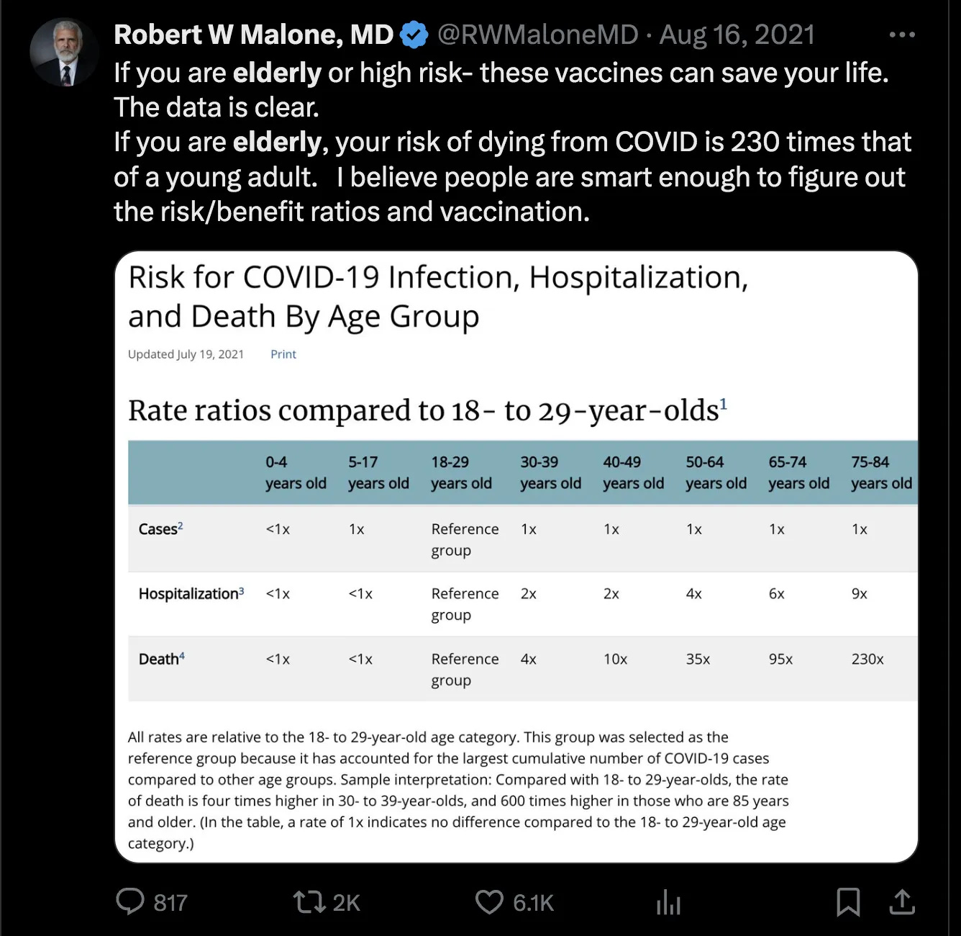961x936 pixels.
Task: Bookmark this tweet
Action: tap(848, 902)
